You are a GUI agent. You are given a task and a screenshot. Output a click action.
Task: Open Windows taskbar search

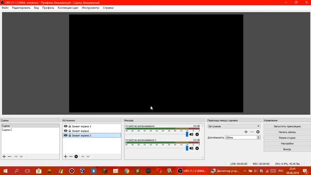pos(17,171)
